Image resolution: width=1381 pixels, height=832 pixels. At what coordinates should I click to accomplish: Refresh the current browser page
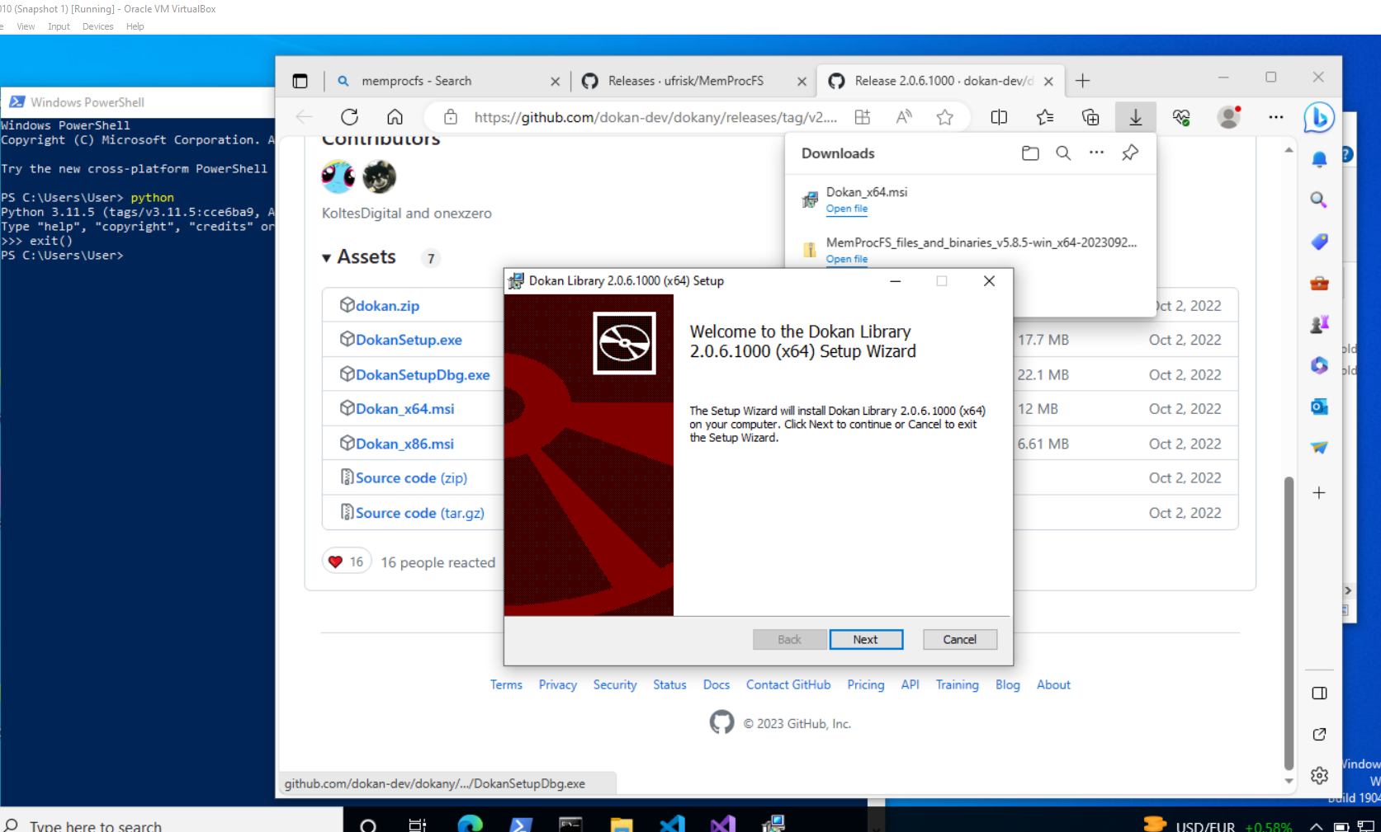point(349,117)
